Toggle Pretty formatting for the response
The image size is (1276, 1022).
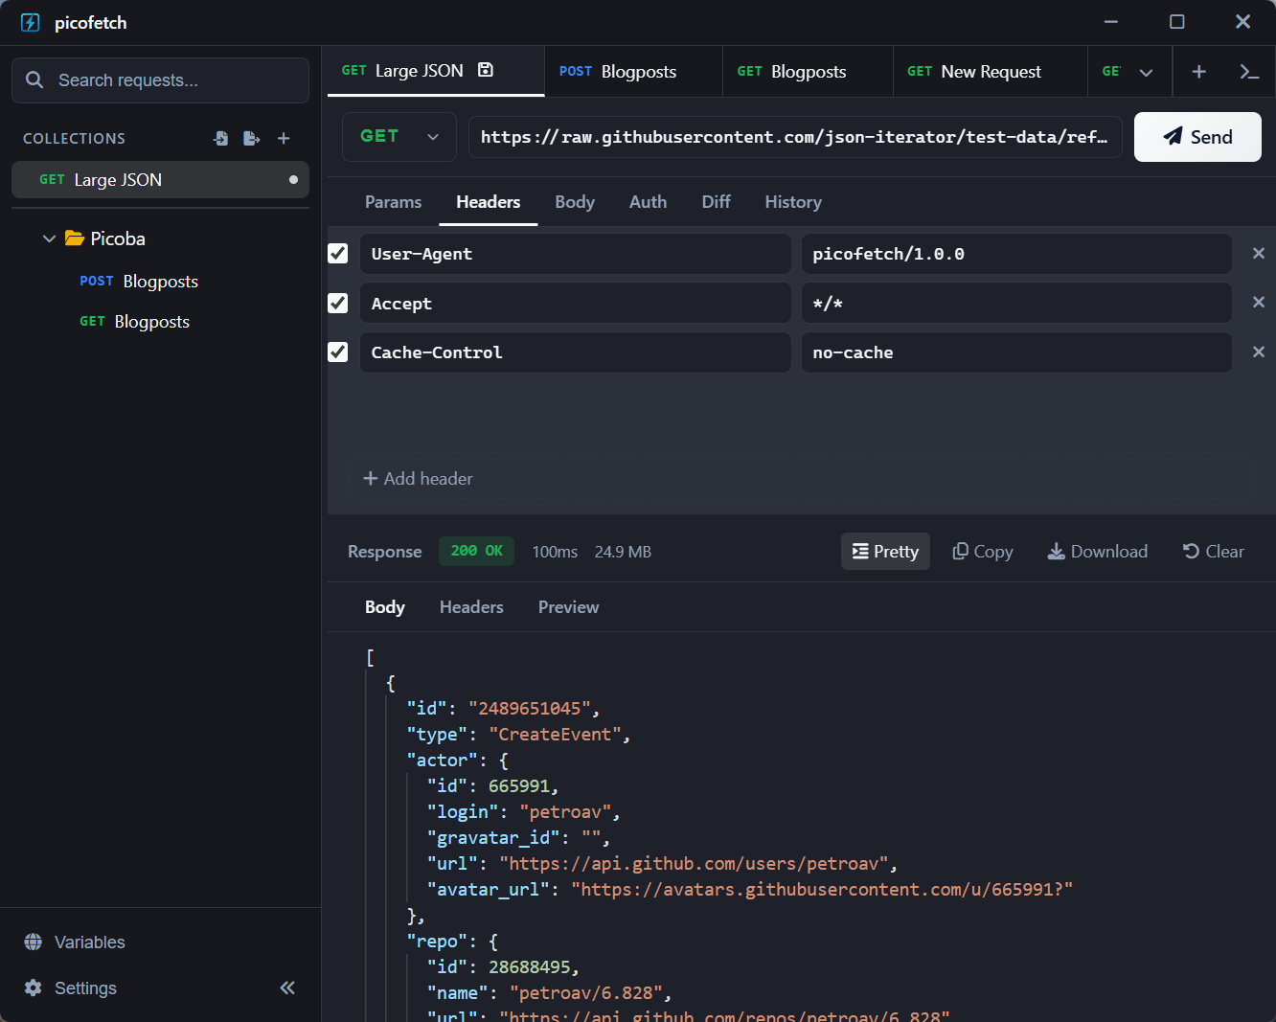click(885, 552)
